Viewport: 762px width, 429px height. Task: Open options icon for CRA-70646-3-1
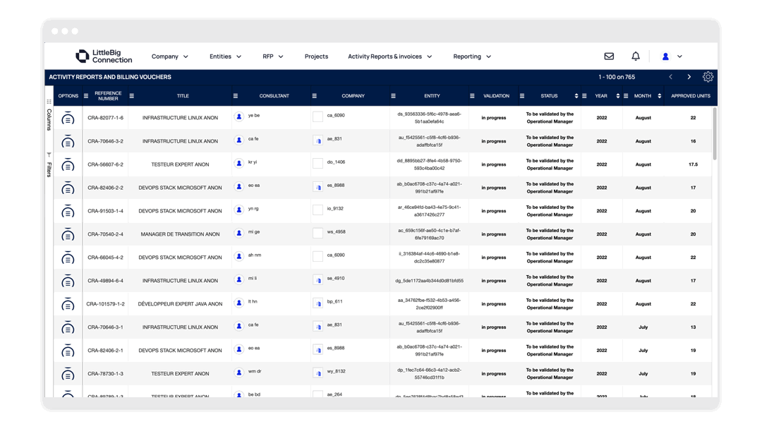[68, 328]
